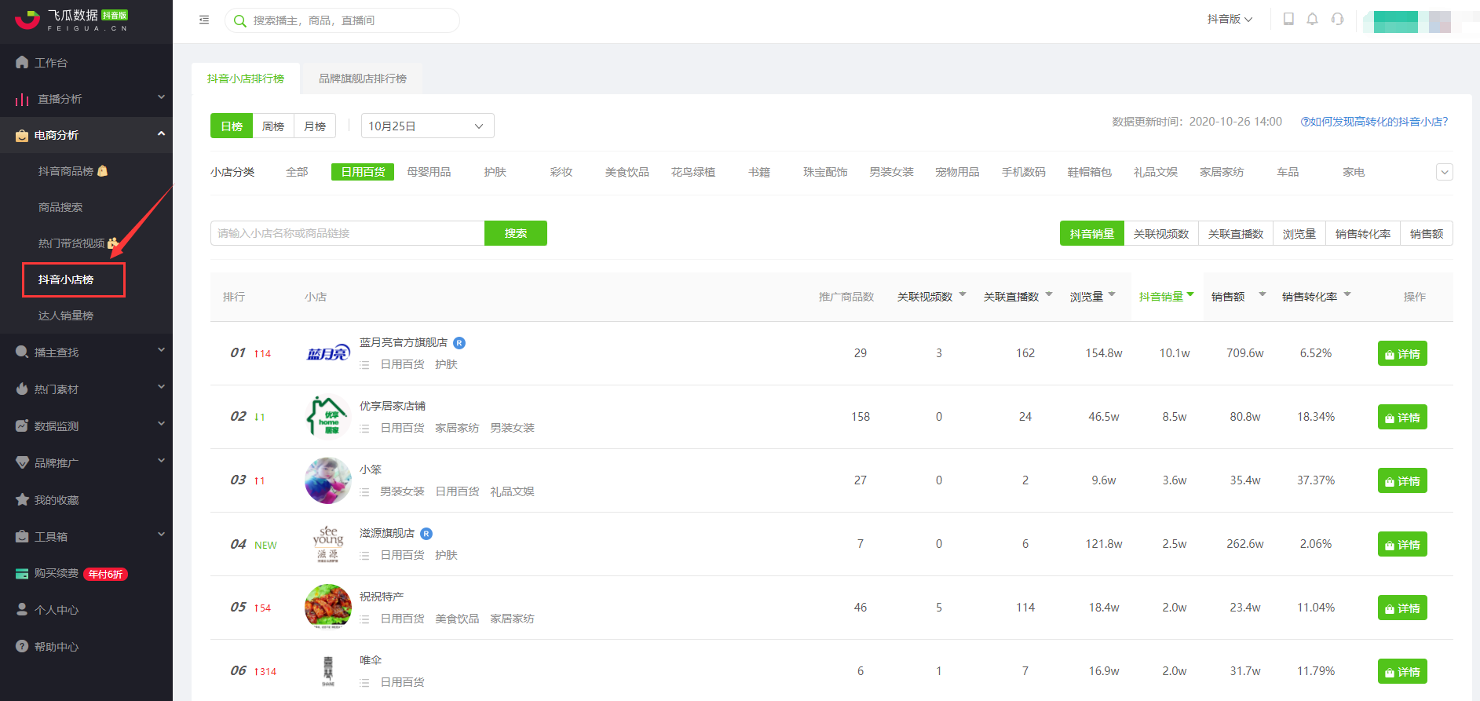Open the mobile device icon in header

tap(1288, 19)
